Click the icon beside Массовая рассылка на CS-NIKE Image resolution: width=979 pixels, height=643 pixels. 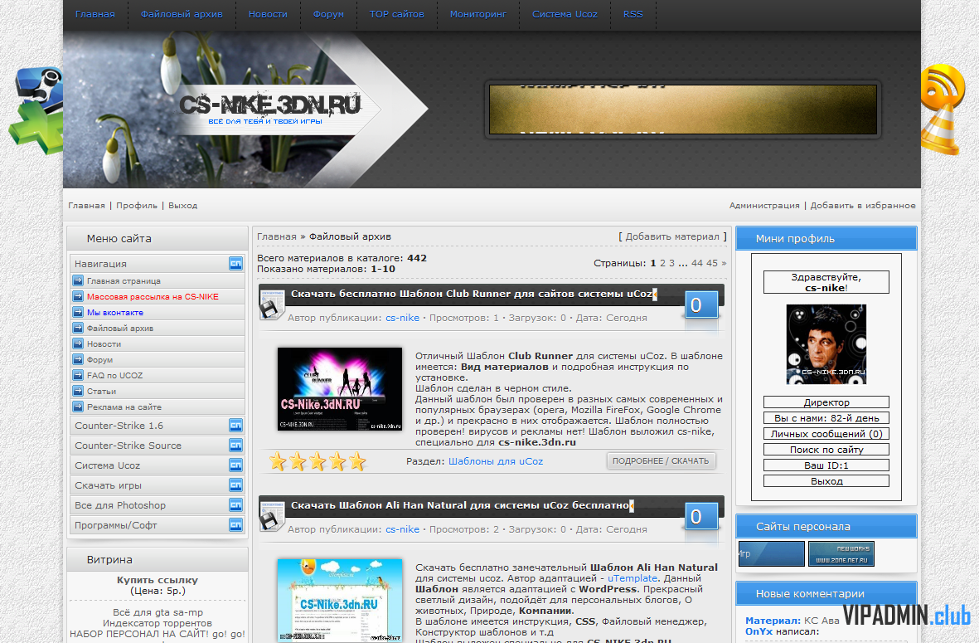[x=78, y=296]
